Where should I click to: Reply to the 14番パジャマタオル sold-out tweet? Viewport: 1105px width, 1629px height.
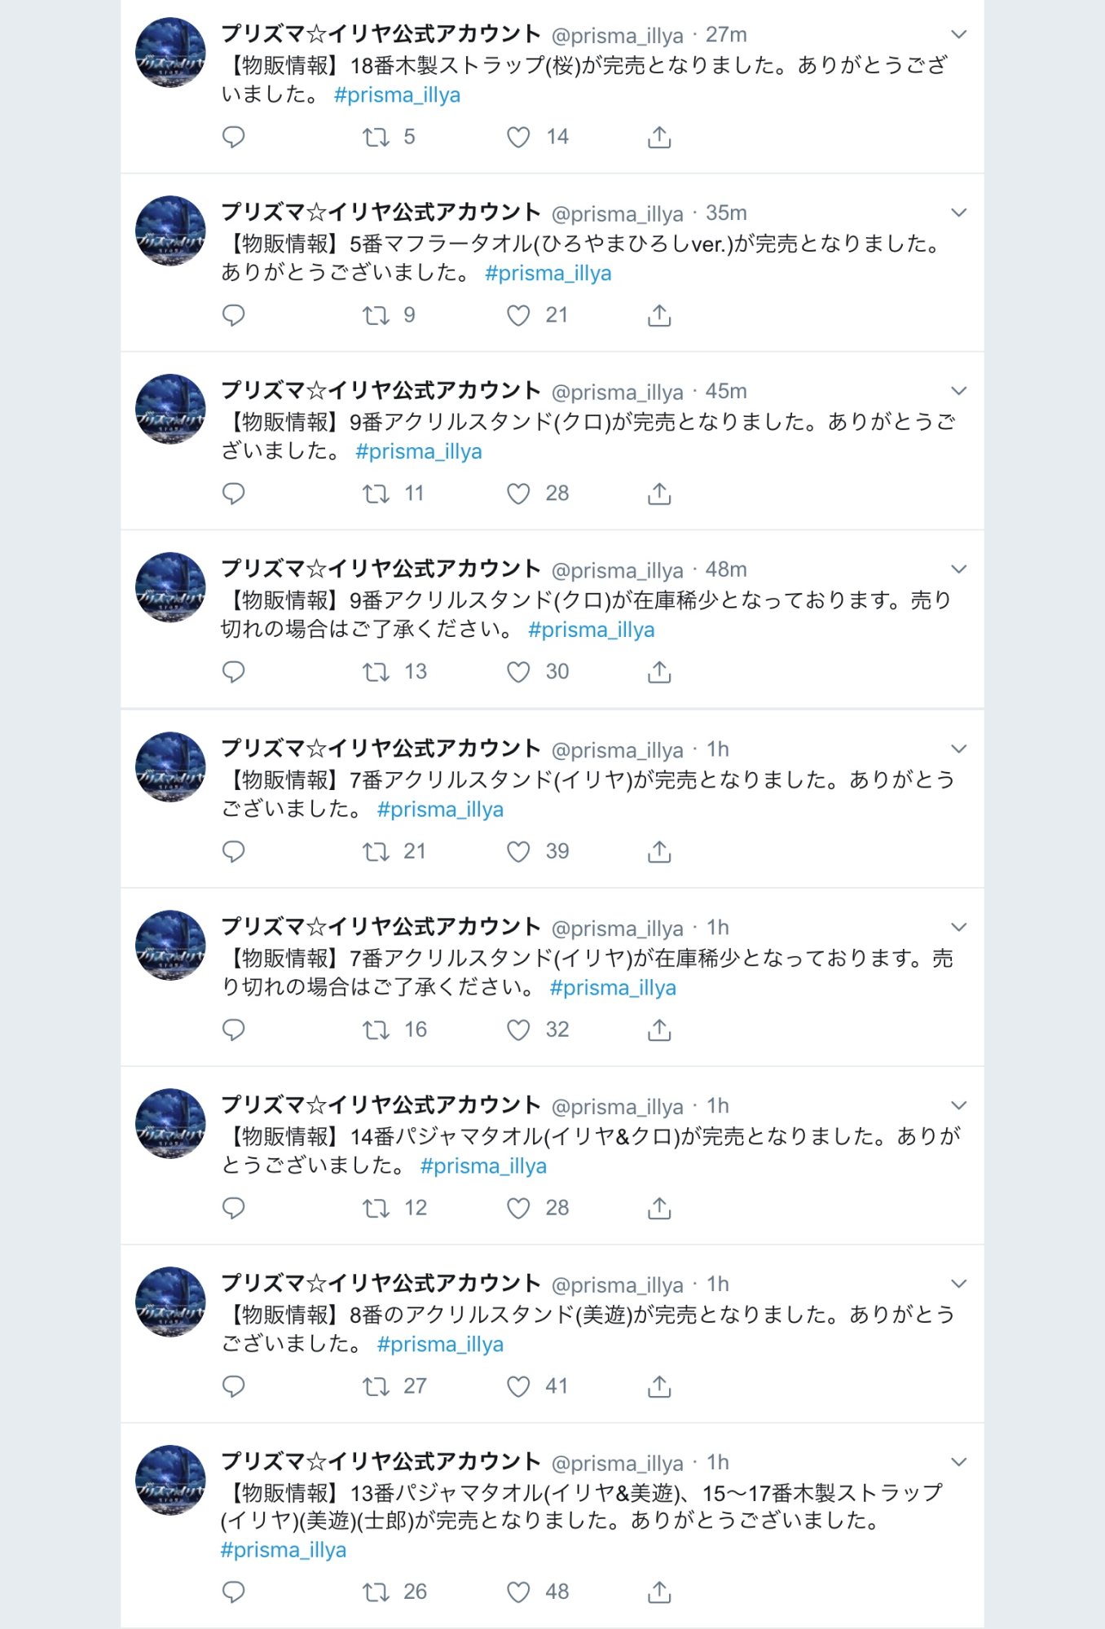click(x=234, y=1208)
